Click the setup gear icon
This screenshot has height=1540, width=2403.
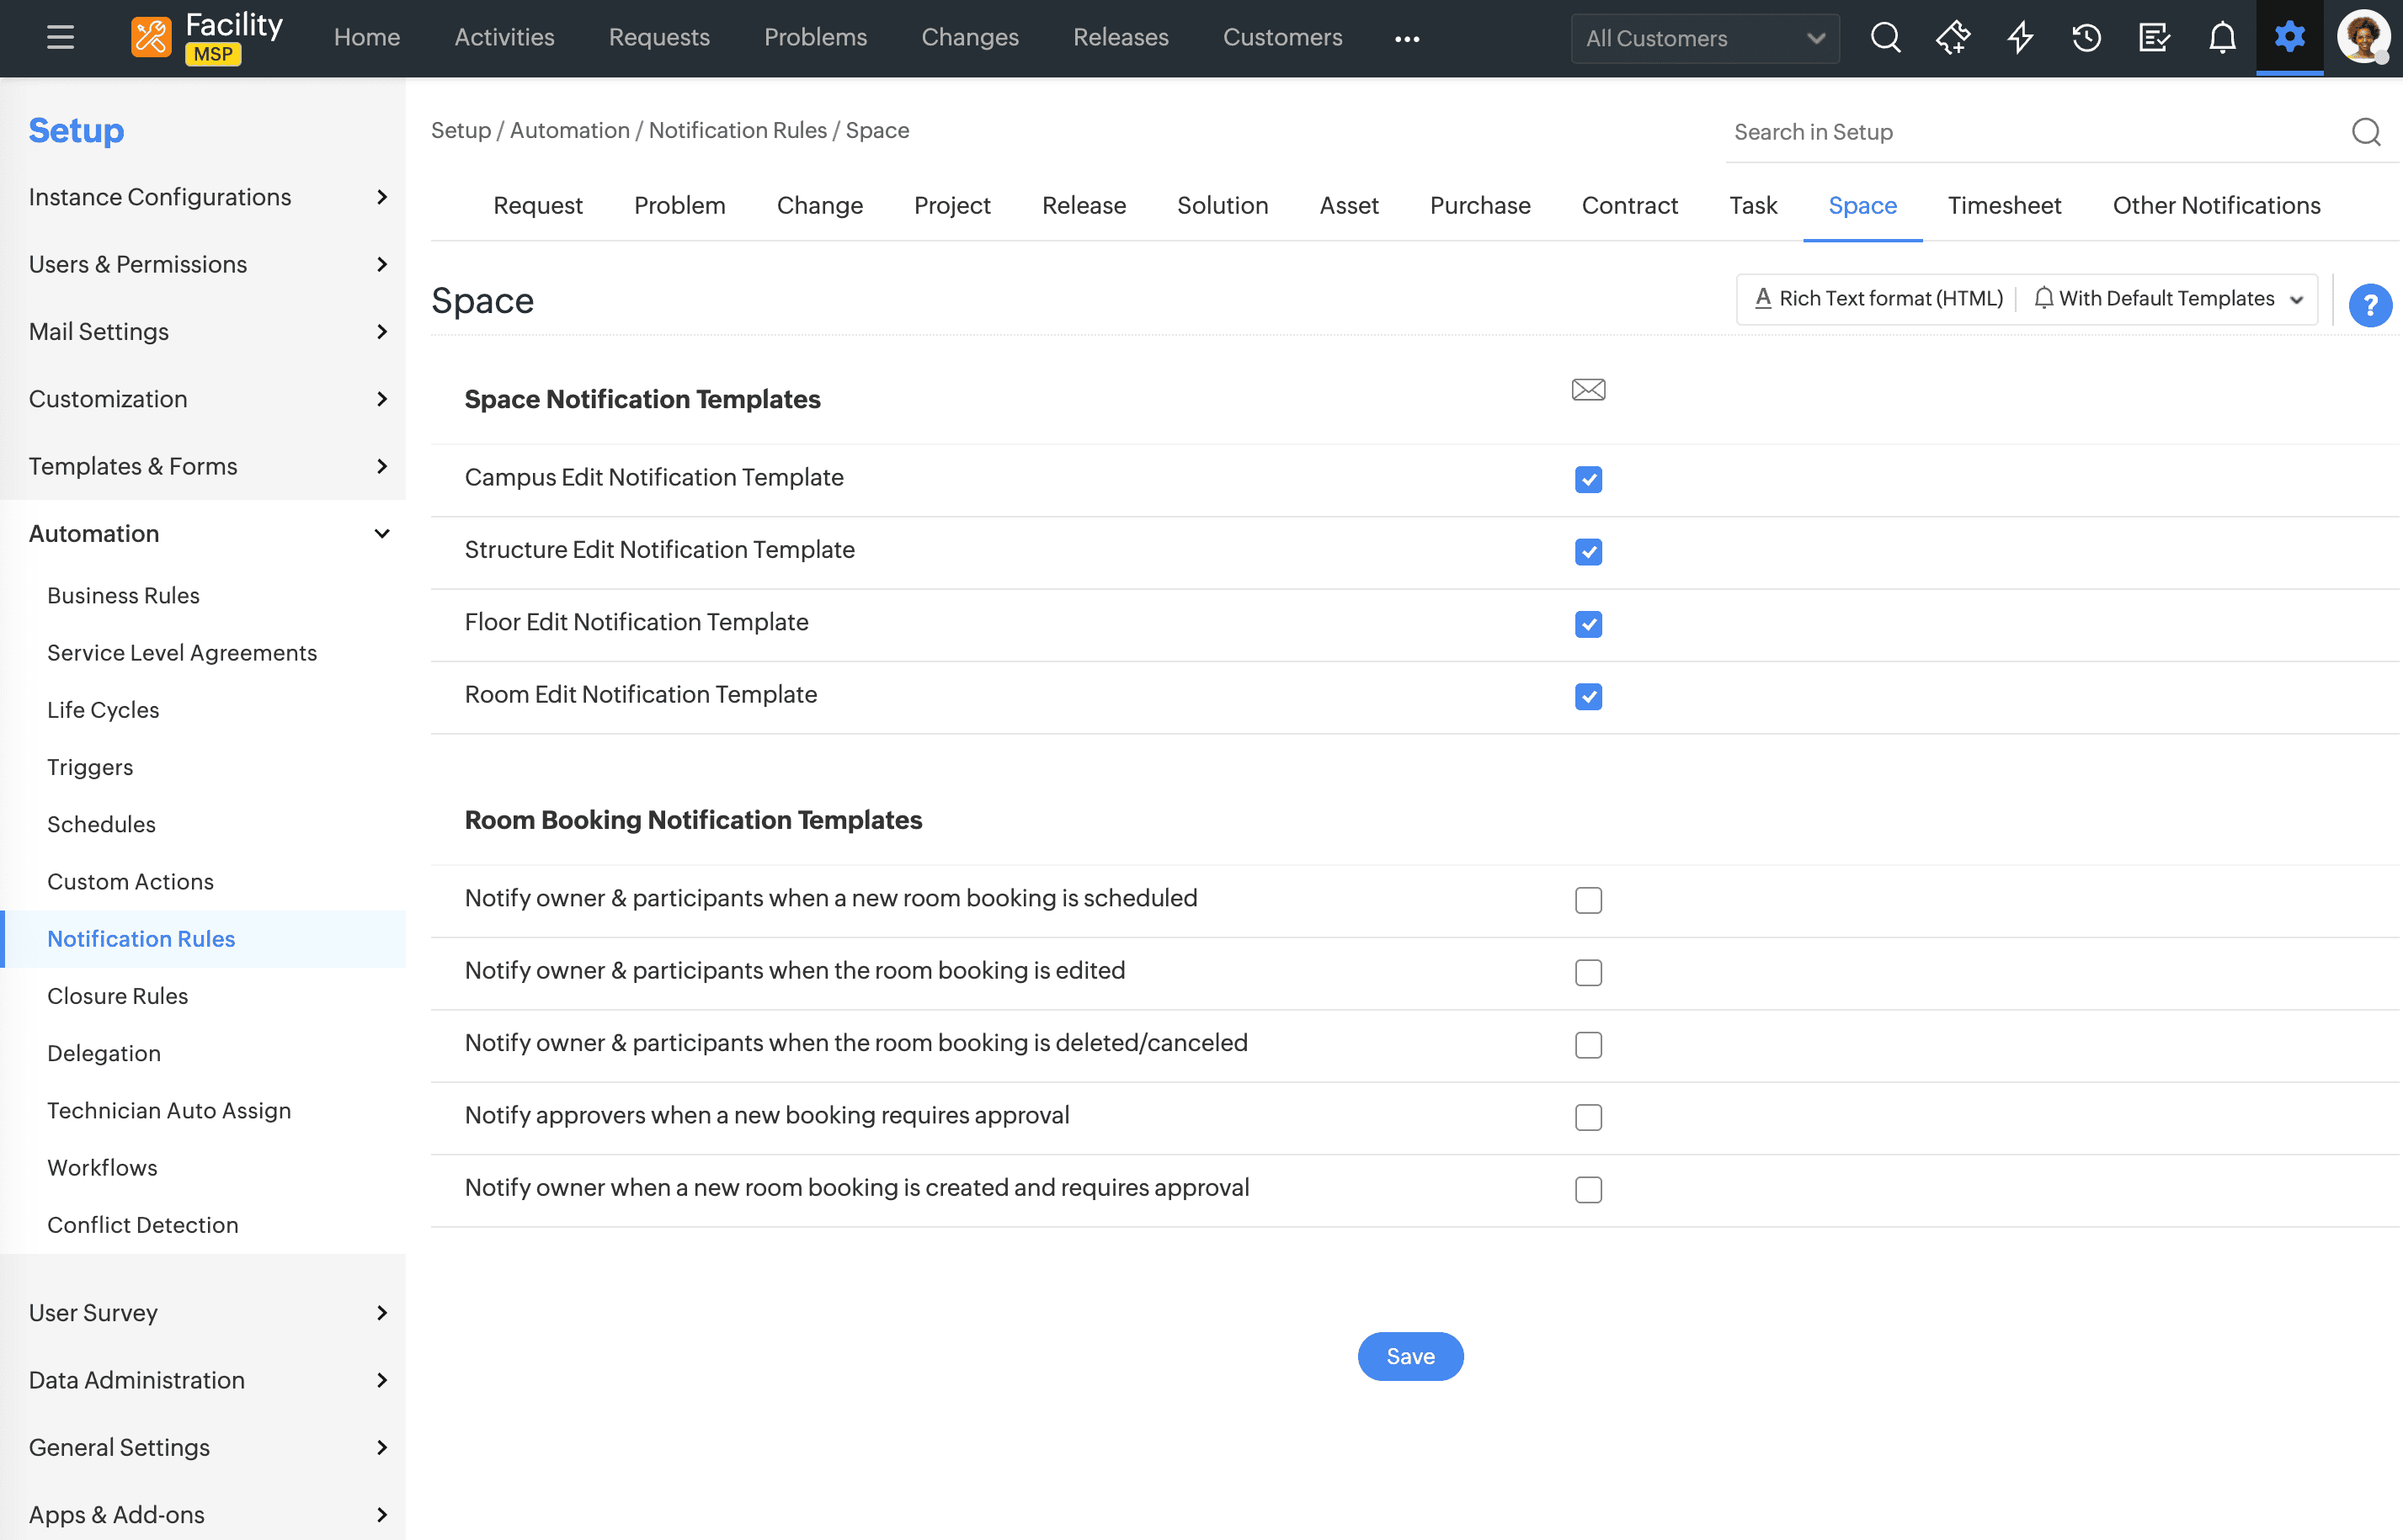point(2289,38)
